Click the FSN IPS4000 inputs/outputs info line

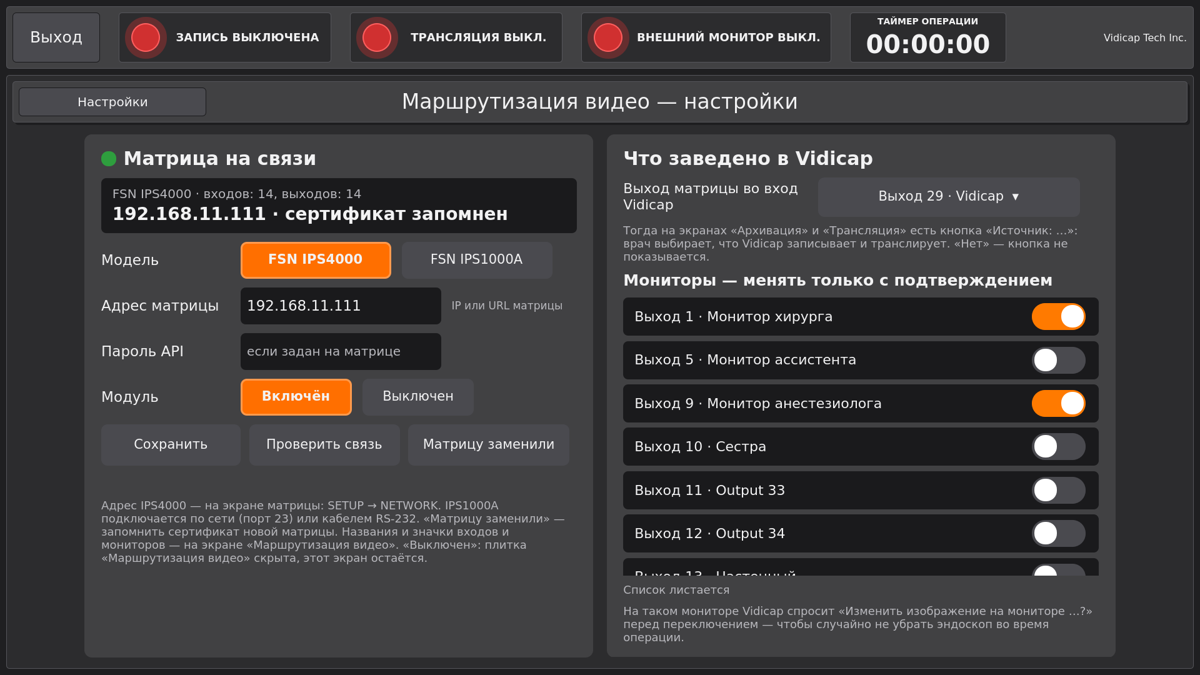coord(237,194)
